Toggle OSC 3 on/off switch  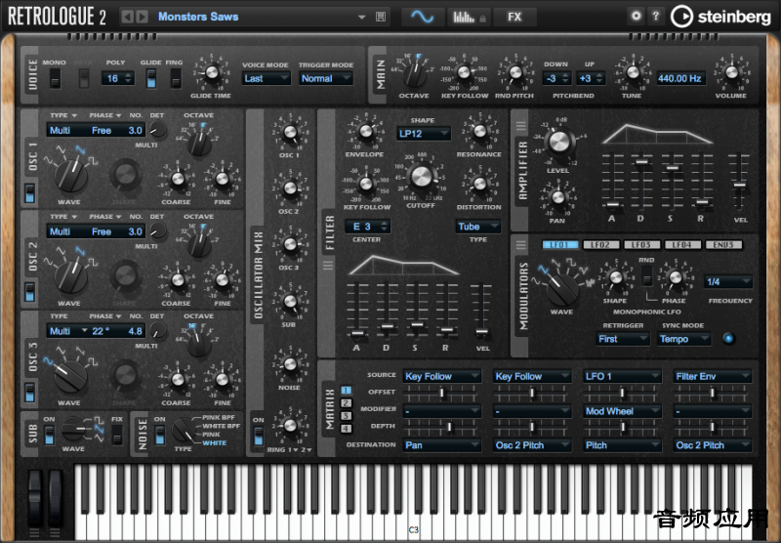[30, 392]
